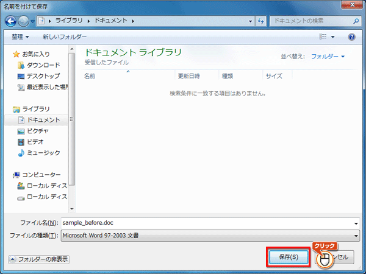The image size is (366, 274).
Task: Select ミュージック library
Action: point(43,153)
